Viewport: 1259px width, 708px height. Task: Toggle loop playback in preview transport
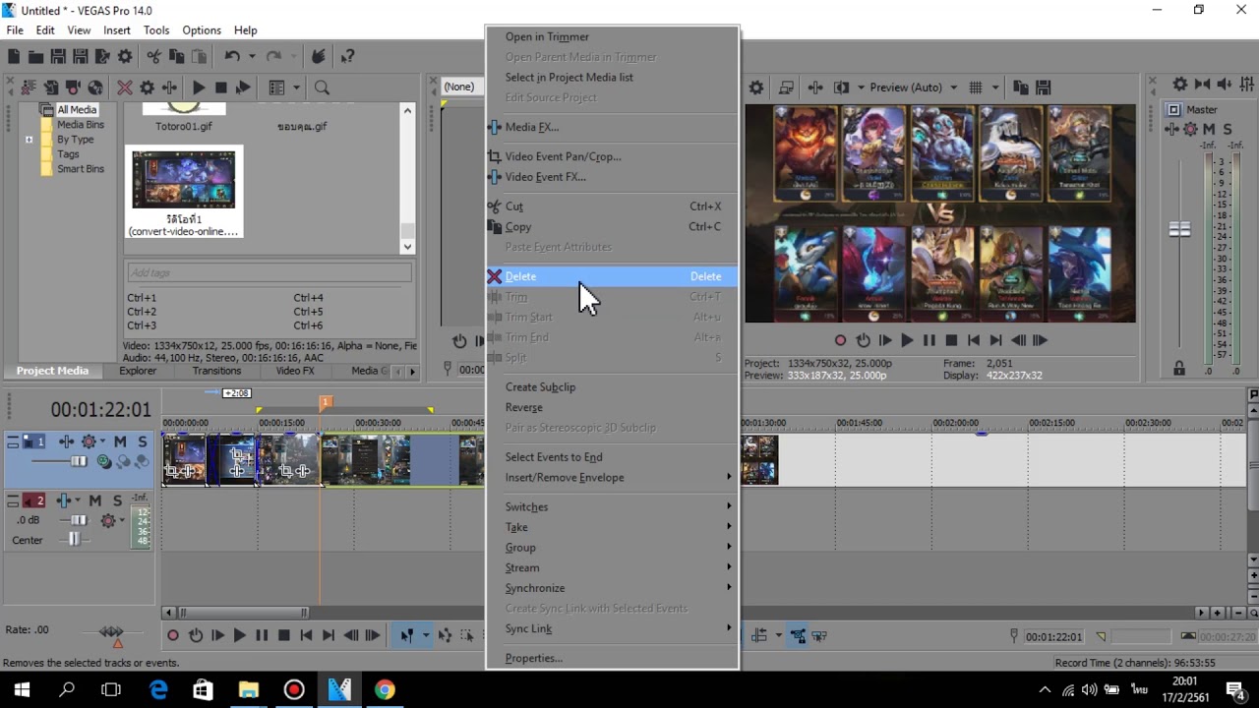pyautogui.click(x=863, y=340)
